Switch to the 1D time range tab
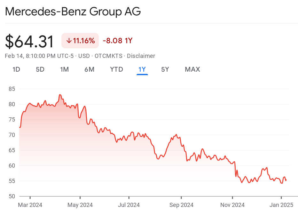The width and height of the screenshot is (298, 213). click(16, 69)
